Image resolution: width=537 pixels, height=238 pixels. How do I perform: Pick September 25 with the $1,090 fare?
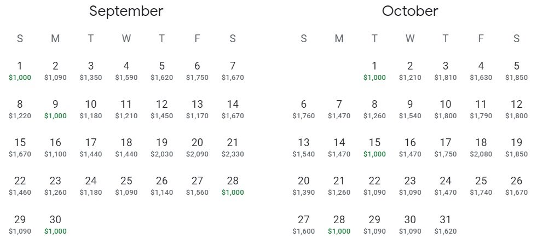tap(126, 186)
